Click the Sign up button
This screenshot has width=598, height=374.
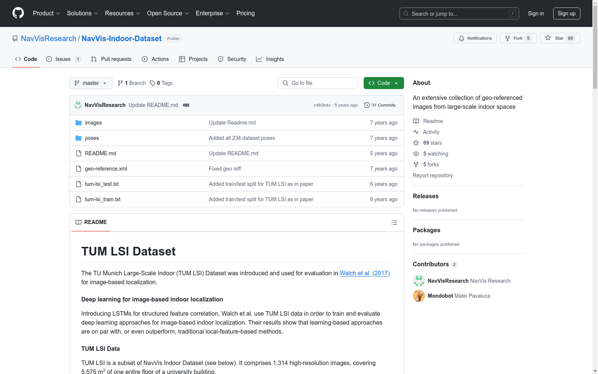[567, 13]
